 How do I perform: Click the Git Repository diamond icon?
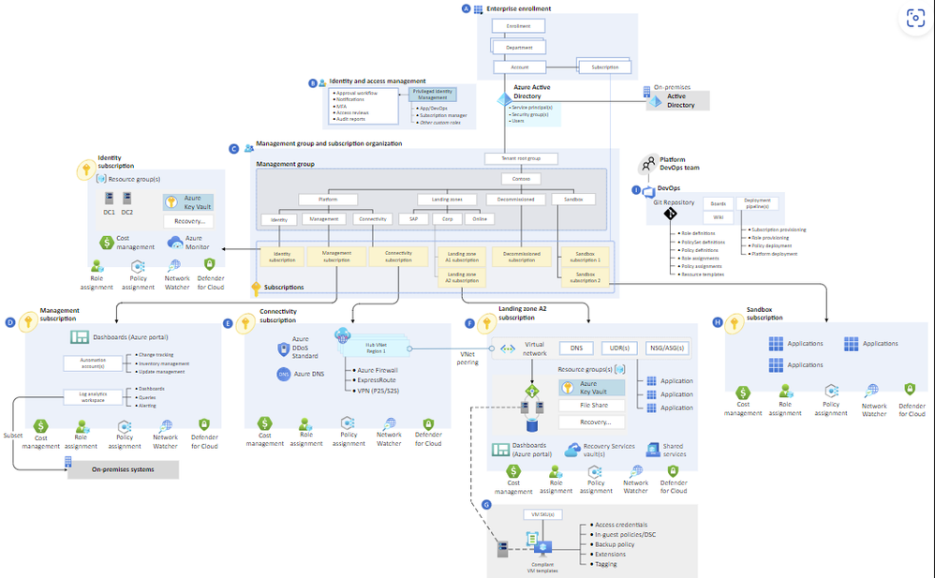tap(670, 213)
